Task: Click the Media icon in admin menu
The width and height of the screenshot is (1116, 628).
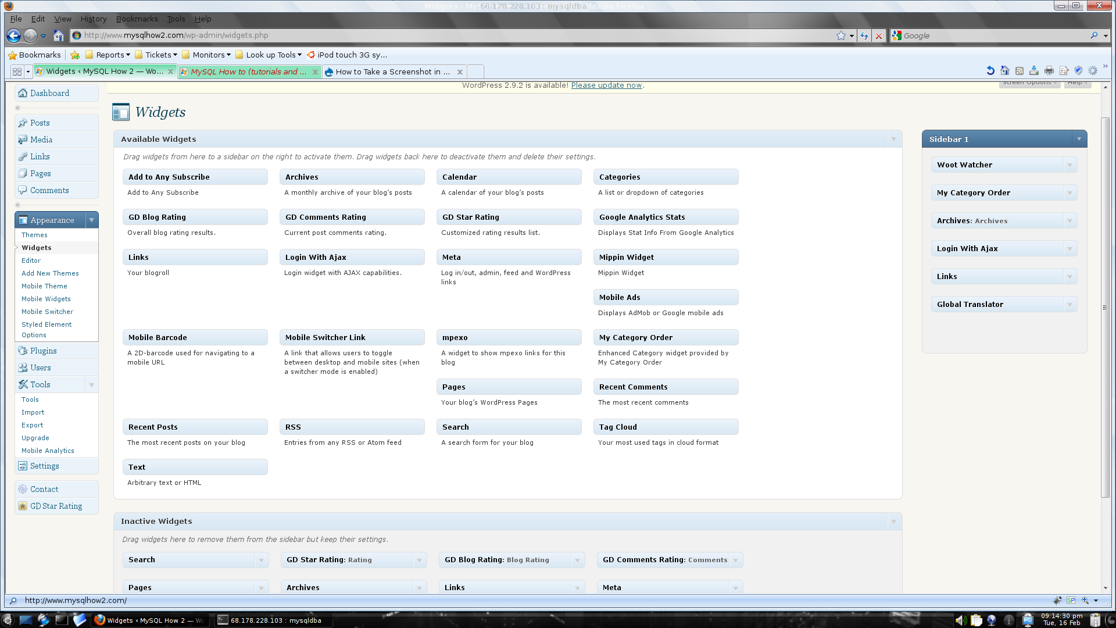Action: 23,140
